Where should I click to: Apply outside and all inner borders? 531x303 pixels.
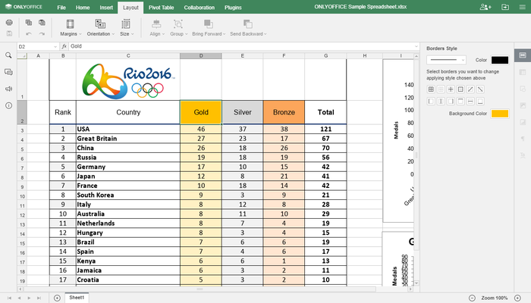pyautogui.click(x=431, y=89)
